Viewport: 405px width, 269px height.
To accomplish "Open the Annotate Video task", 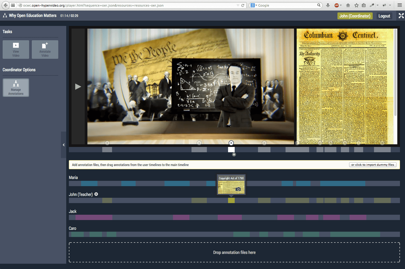I will pos(45,50).
